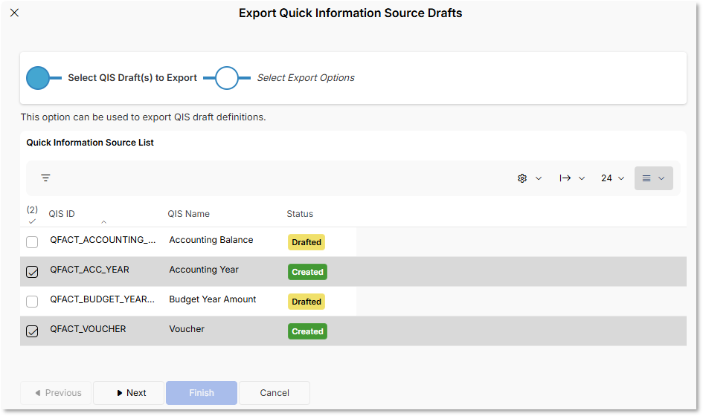Click the QIS ID sort ascending arrow
Image resolution: width=703 pixels, height=416 pixels.
(103, 221)
